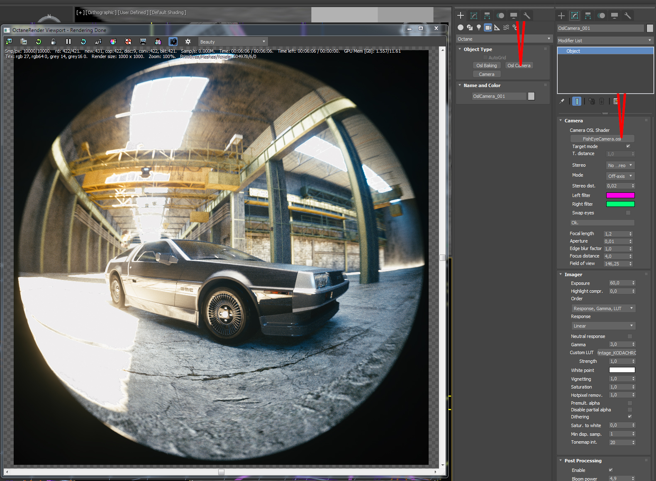Toggle Post Processing Enable checkbox
This screenshot has height=481, width=656.
[611, 470]
